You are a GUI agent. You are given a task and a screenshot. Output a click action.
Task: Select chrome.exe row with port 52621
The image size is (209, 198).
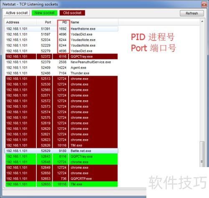[61, 134]
